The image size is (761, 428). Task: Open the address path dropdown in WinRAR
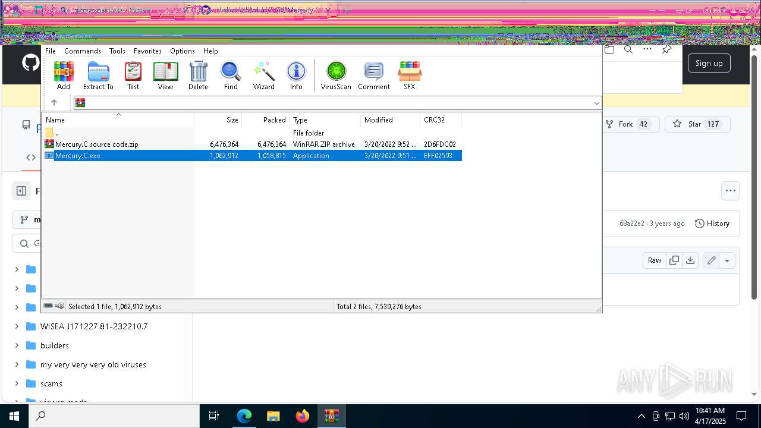(596, 103)
